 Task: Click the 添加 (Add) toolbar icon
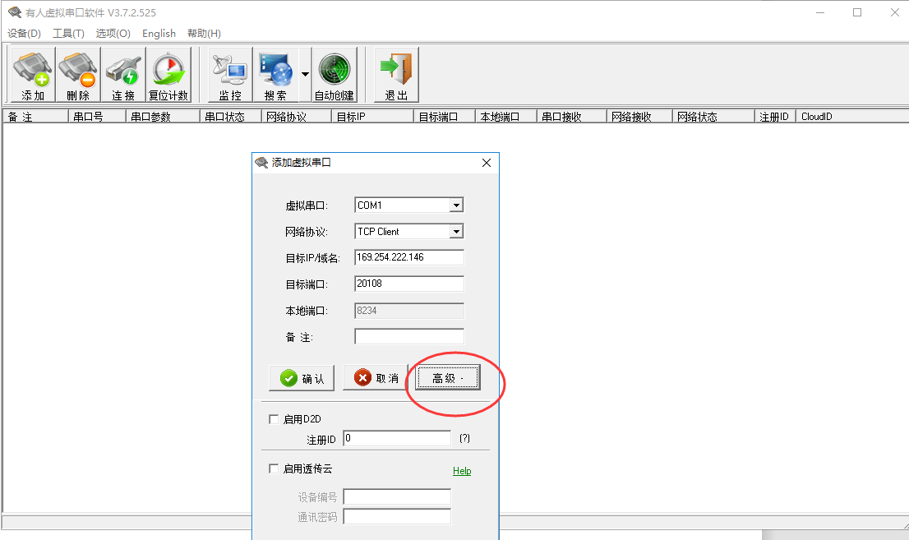point(33,76)
